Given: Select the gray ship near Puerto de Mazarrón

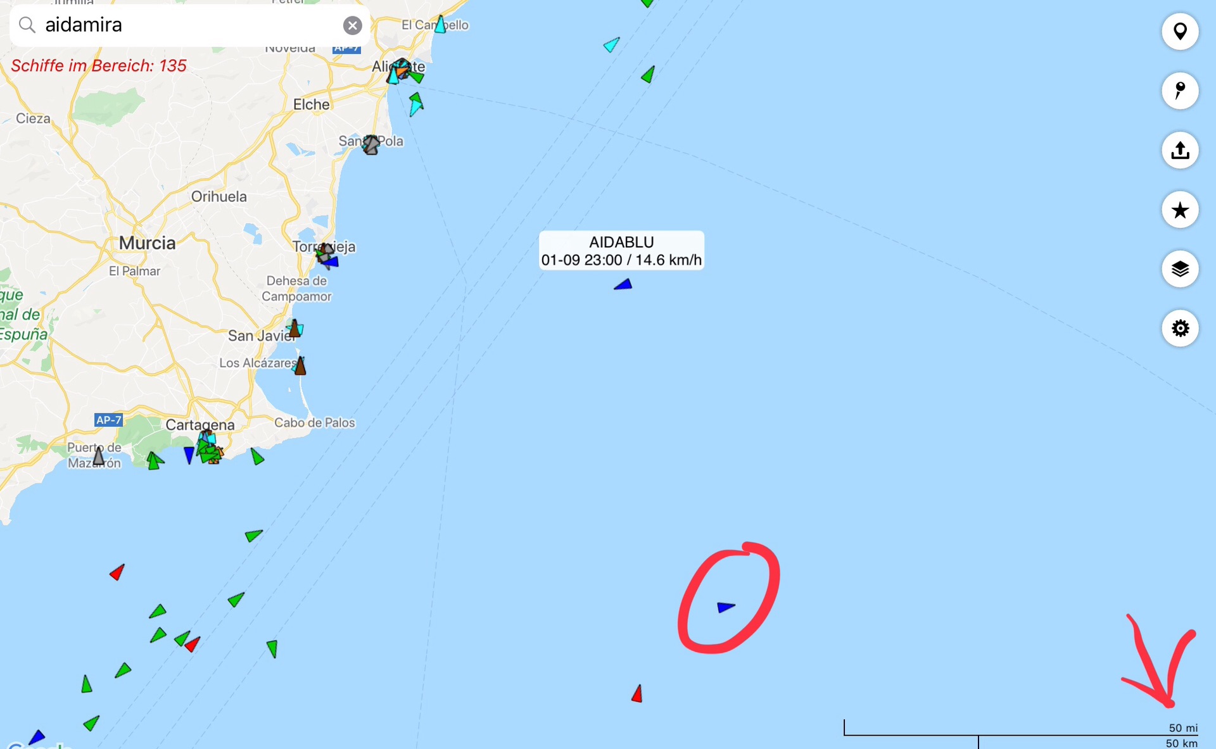Looking at the screenshot, I should [99, 455].
